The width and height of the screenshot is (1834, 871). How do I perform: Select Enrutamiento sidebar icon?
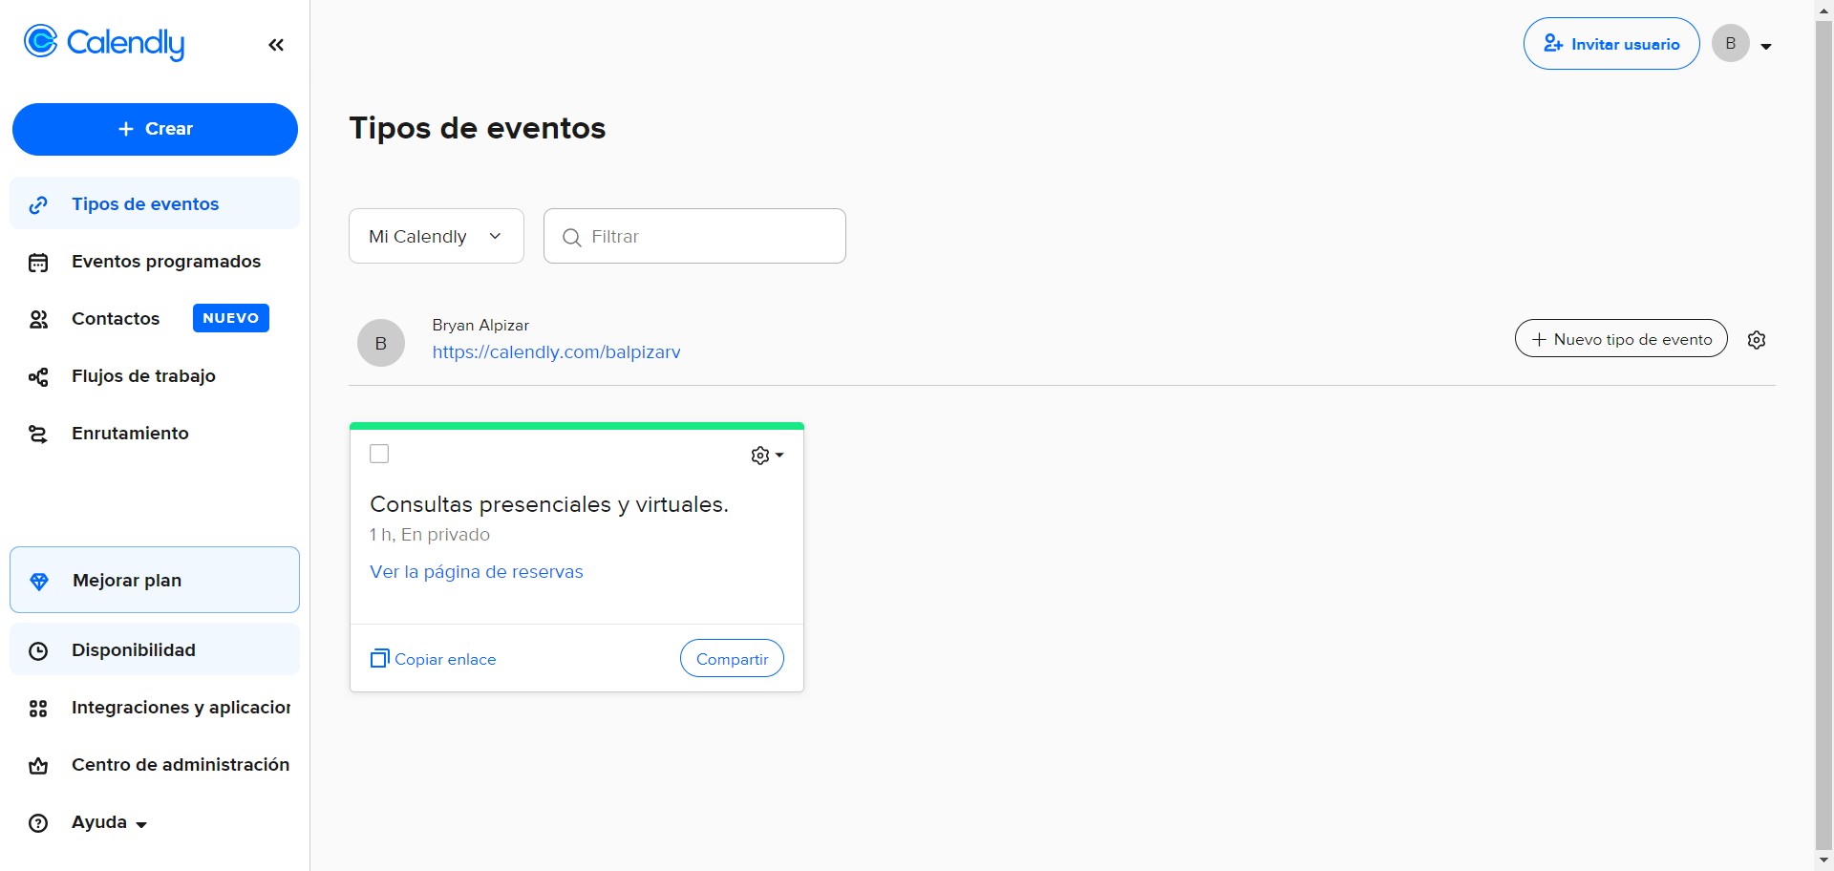point(38,434)
